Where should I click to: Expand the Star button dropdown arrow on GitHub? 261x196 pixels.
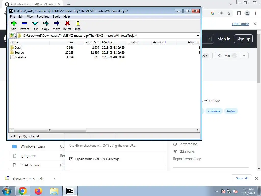click(244, 56)
